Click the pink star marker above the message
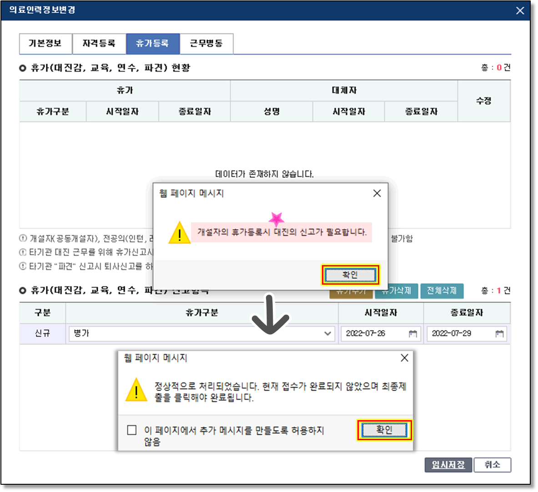Image resolution: width=538 pixels, height=492 pixels. tap(276, 219)
